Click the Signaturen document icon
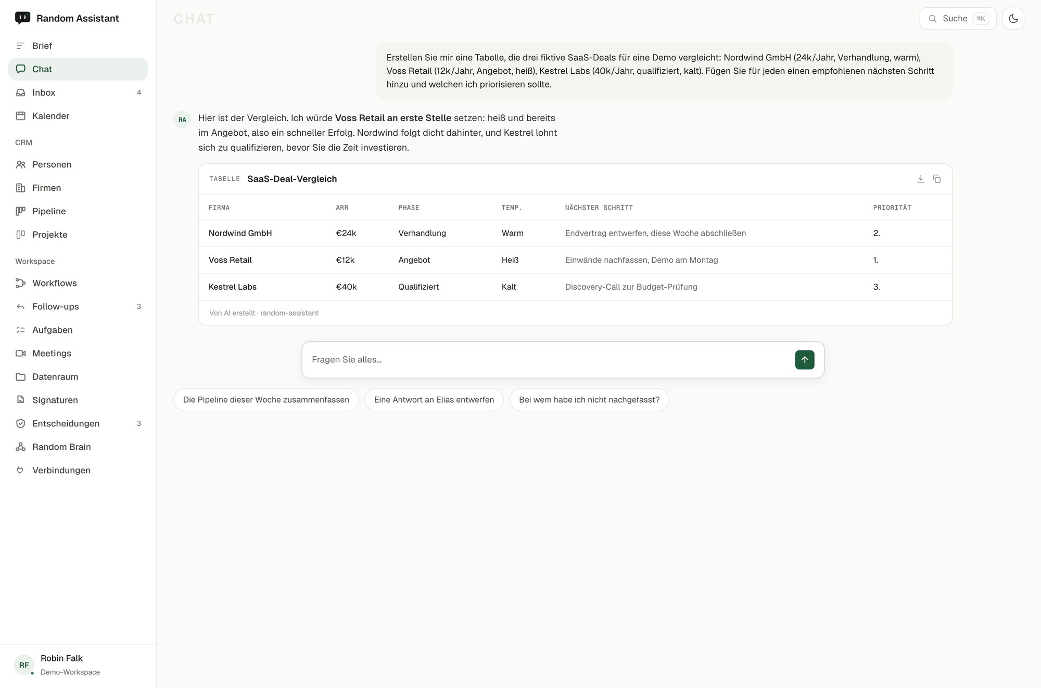Screen dimensions: 1041x688 click(21, 400)
